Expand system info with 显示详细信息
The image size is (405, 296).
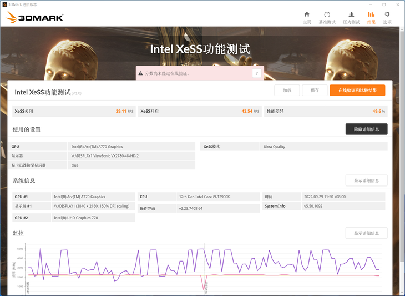click(x=366, y=180)
